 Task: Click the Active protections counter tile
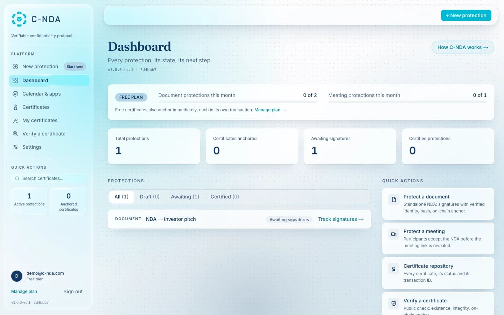point(29,201)
